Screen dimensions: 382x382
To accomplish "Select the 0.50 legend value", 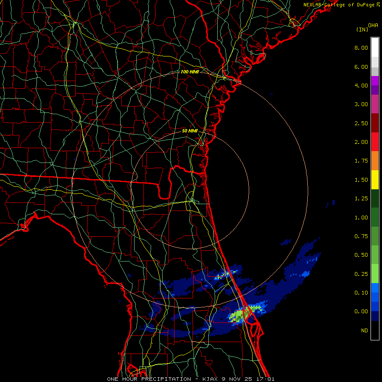I will coord(361,255).
